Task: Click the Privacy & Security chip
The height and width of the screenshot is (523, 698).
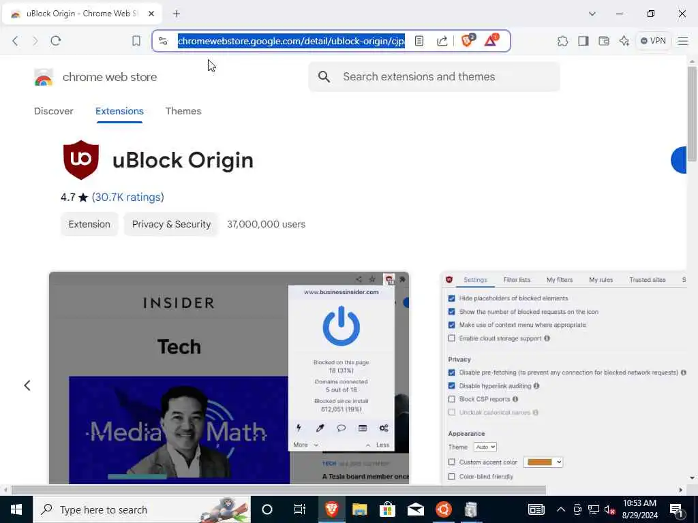Action: coord(171,224)
